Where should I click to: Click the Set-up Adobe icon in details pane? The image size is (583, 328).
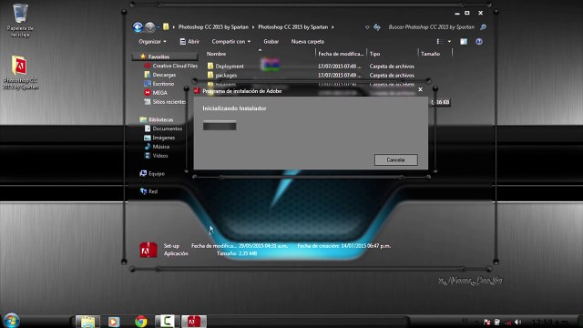[x=148, y=250]
